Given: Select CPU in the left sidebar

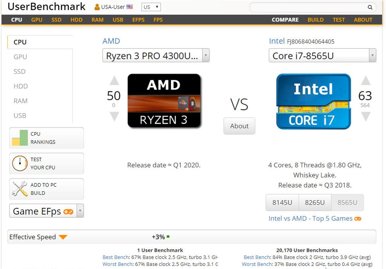Looking at the screenshot, I should point(40,42).
